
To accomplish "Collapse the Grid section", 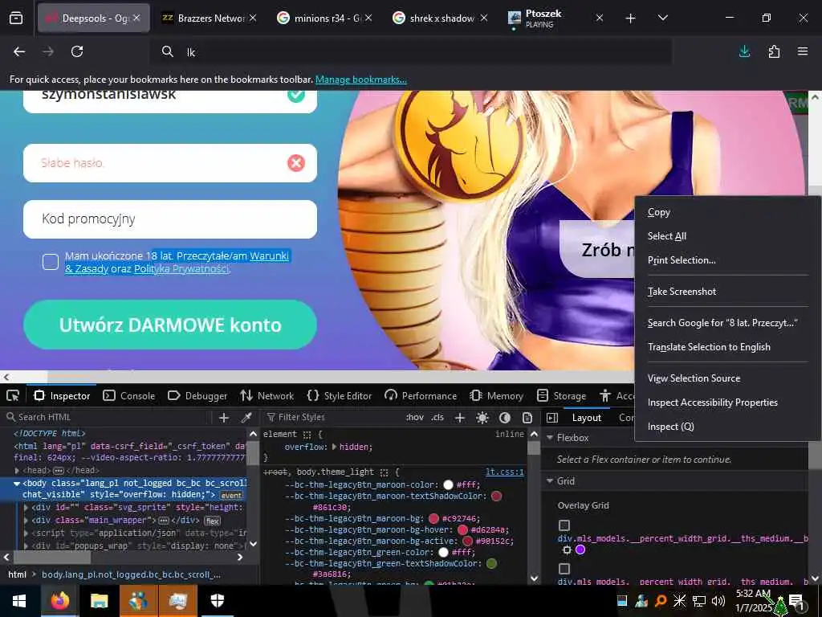I will [x=550, y=481].
